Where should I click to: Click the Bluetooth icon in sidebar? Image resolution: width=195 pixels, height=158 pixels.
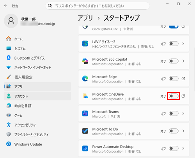(9, 58)
